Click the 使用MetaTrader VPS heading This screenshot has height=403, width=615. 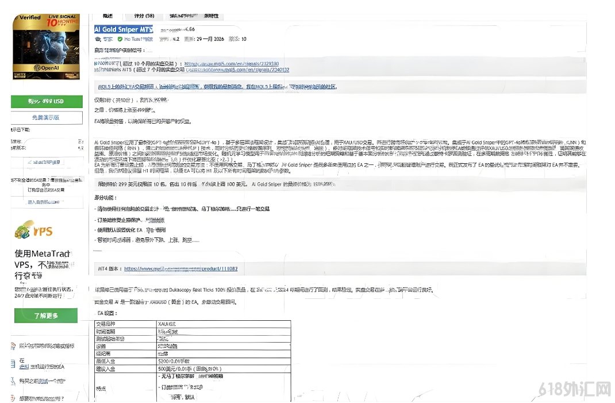click(43, 264)
